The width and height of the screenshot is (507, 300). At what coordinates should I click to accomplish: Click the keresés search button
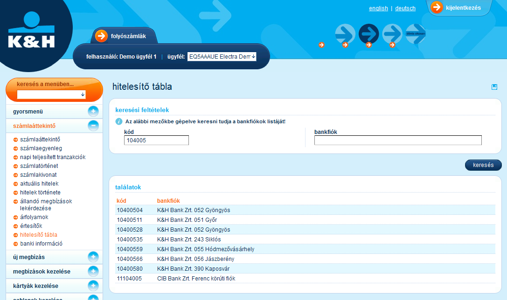(x=483, y=165)
